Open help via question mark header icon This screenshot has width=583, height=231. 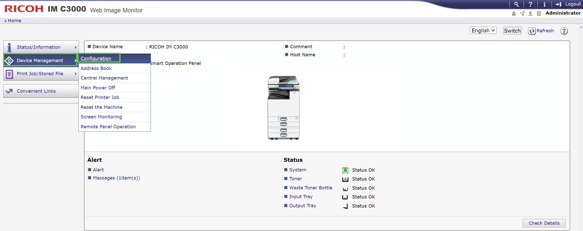click(x=530, y=4)
